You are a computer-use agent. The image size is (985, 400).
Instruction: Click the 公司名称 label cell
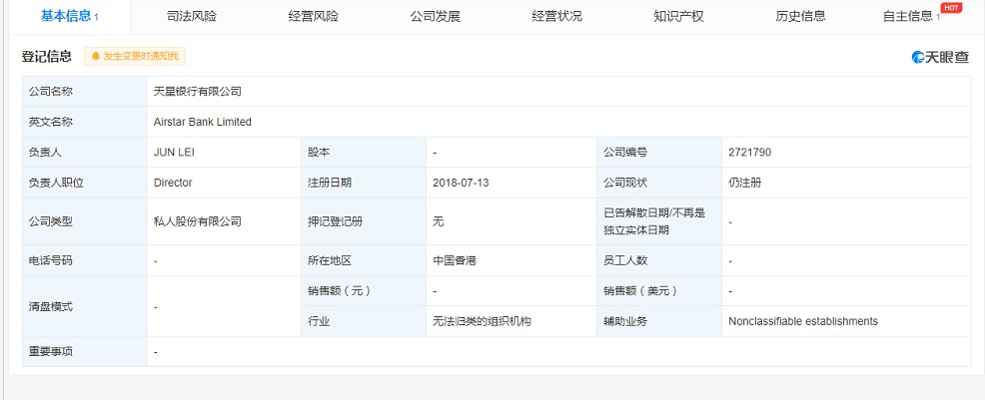point(85,92)
